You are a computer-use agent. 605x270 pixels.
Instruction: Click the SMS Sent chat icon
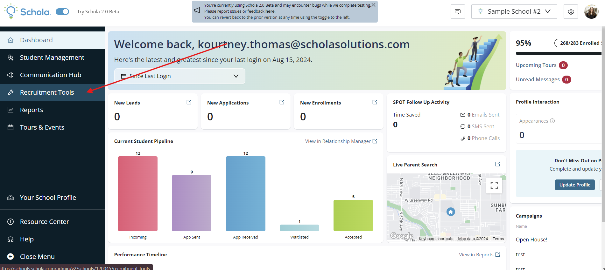tap(463, 126)
